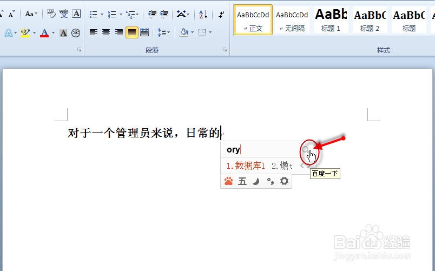Open the Paragraph (段落) dialog launcher
This screenshot has width=435, height=271.
point(225,50)
